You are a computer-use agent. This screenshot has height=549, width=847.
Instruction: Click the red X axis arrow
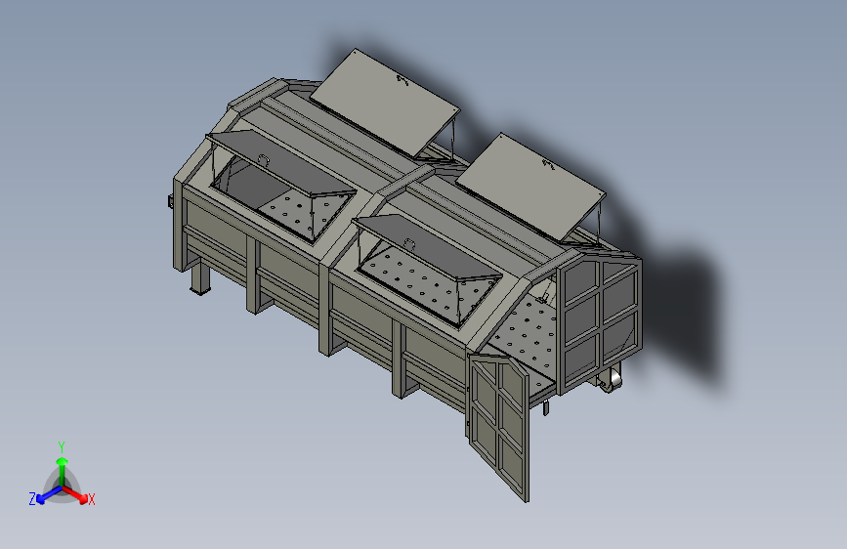click(x=75, y=494)
